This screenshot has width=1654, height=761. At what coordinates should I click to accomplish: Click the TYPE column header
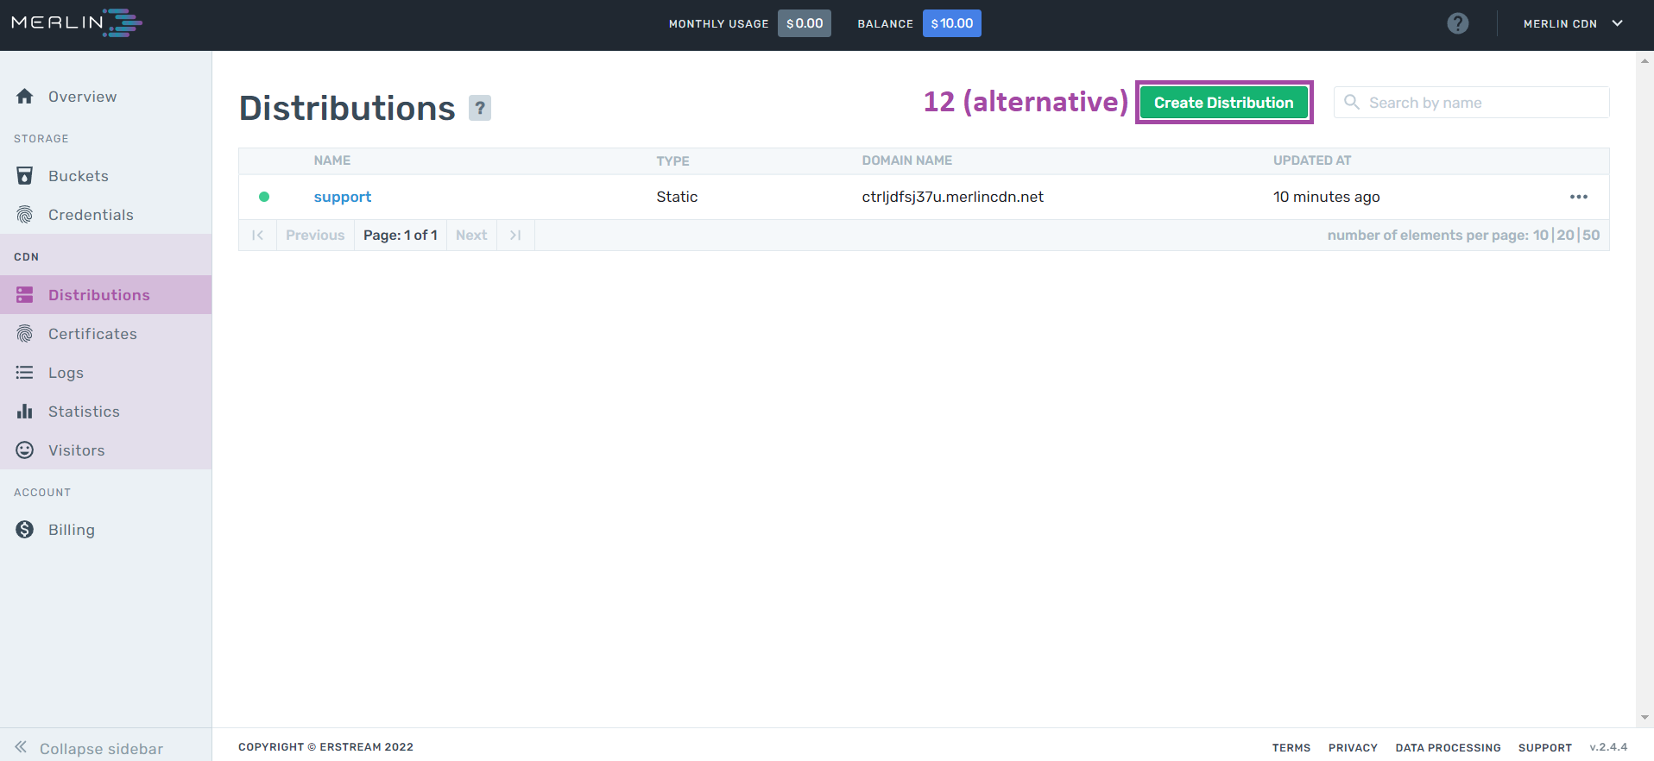[x=672, y=161]
